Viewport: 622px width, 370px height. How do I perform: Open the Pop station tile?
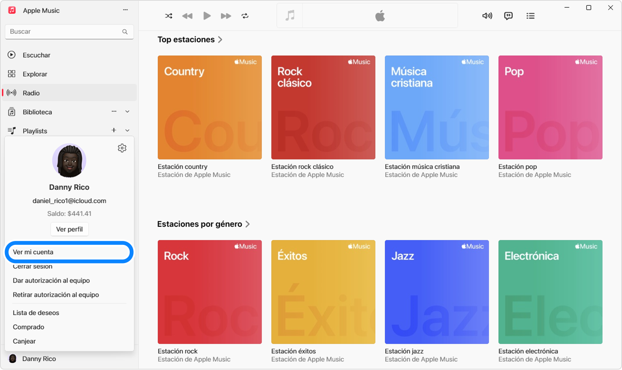click(x=550, y=107)
